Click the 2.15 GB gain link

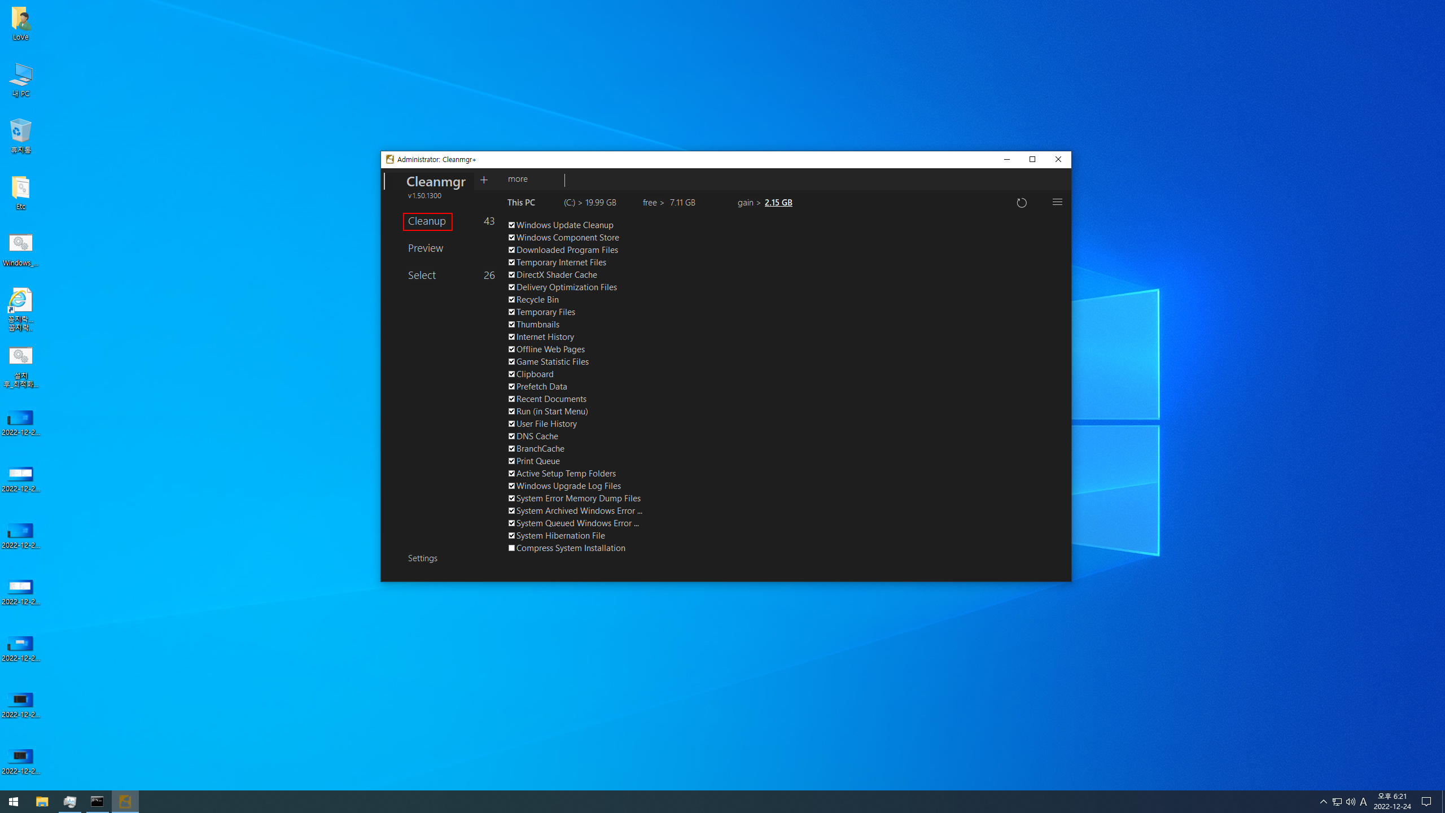(x=778, y=203)
